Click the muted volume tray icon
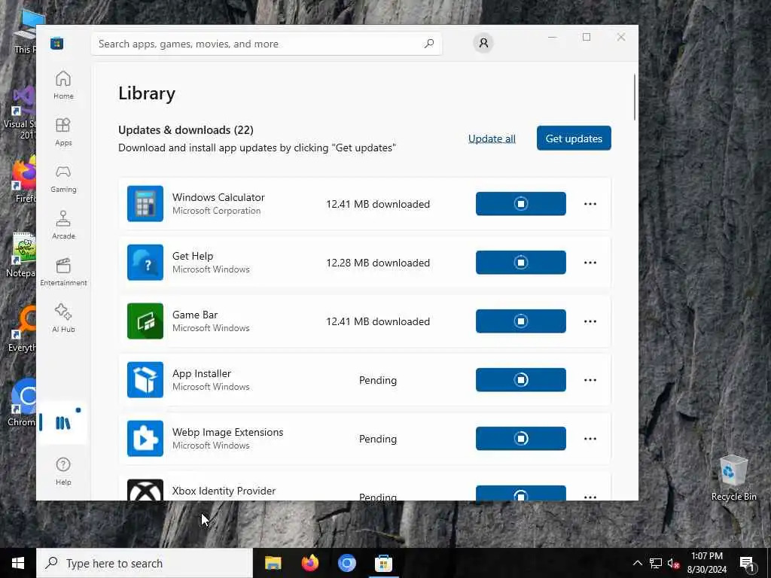This screenshot has height=578, width=771. [673, 563]
